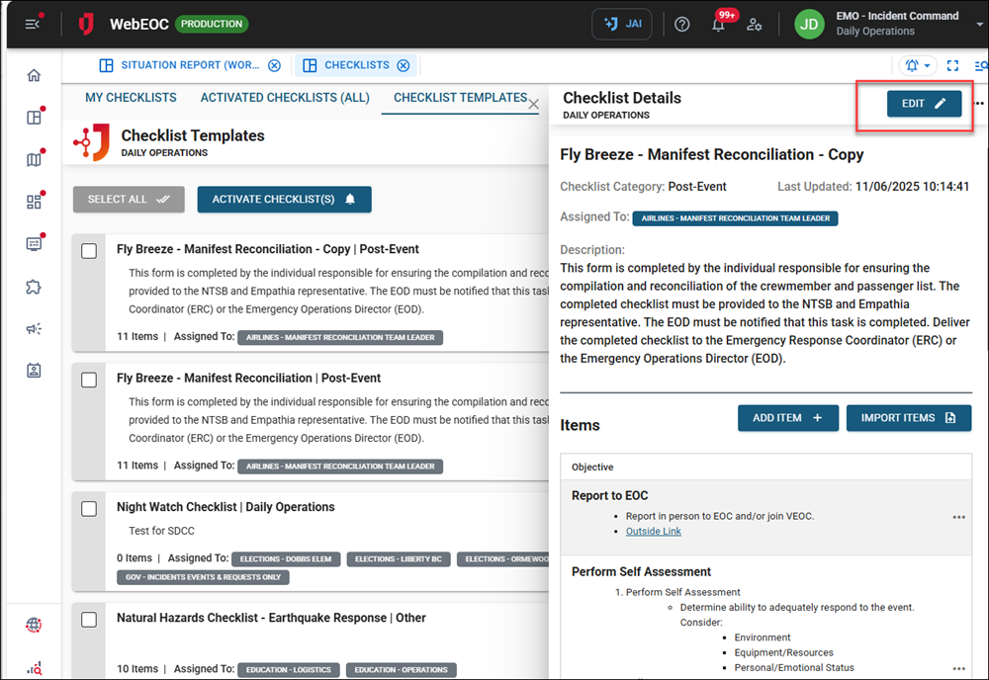Follow the Outside Link hyperlink
This screenshot has width=989, height=680.
653,532
